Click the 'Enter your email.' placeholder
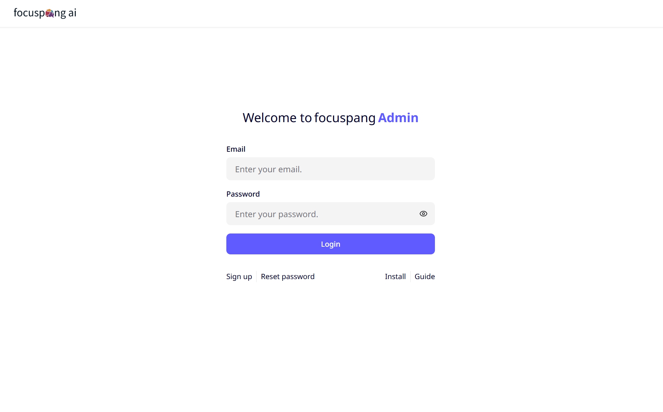This screenshot has height=412, width=663. click(268, 169)
